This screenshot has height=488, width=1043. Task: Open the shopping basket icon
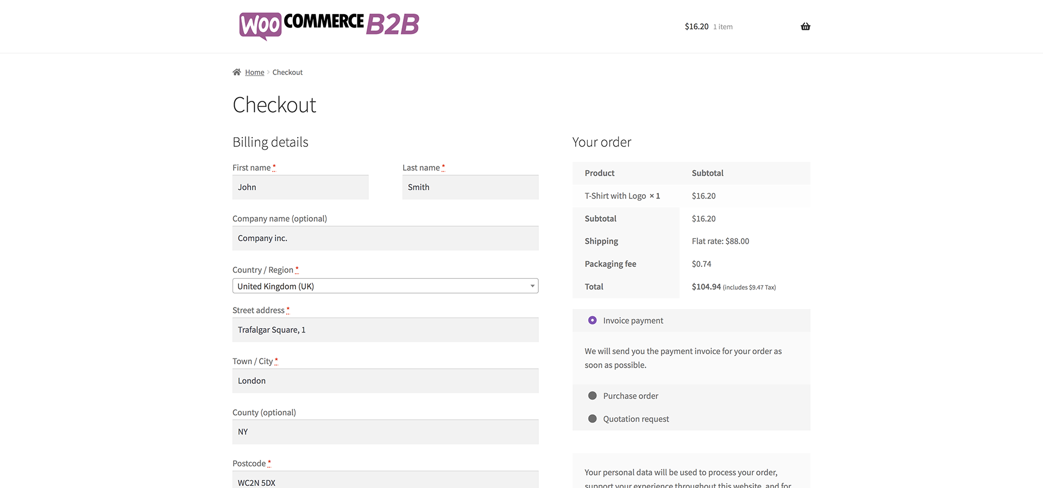805,27
